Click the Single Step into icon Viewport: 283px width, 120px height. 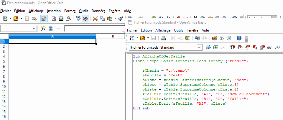click(x=240, y=47)
